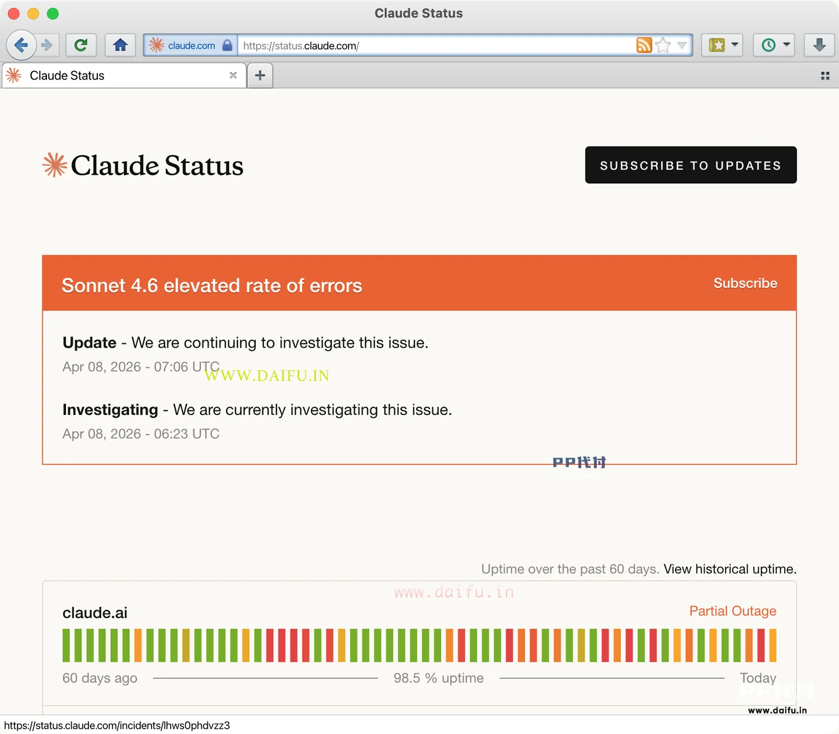Click Subscribe in the incident banner
The image size is (839, 734).
tap(745, 283)
